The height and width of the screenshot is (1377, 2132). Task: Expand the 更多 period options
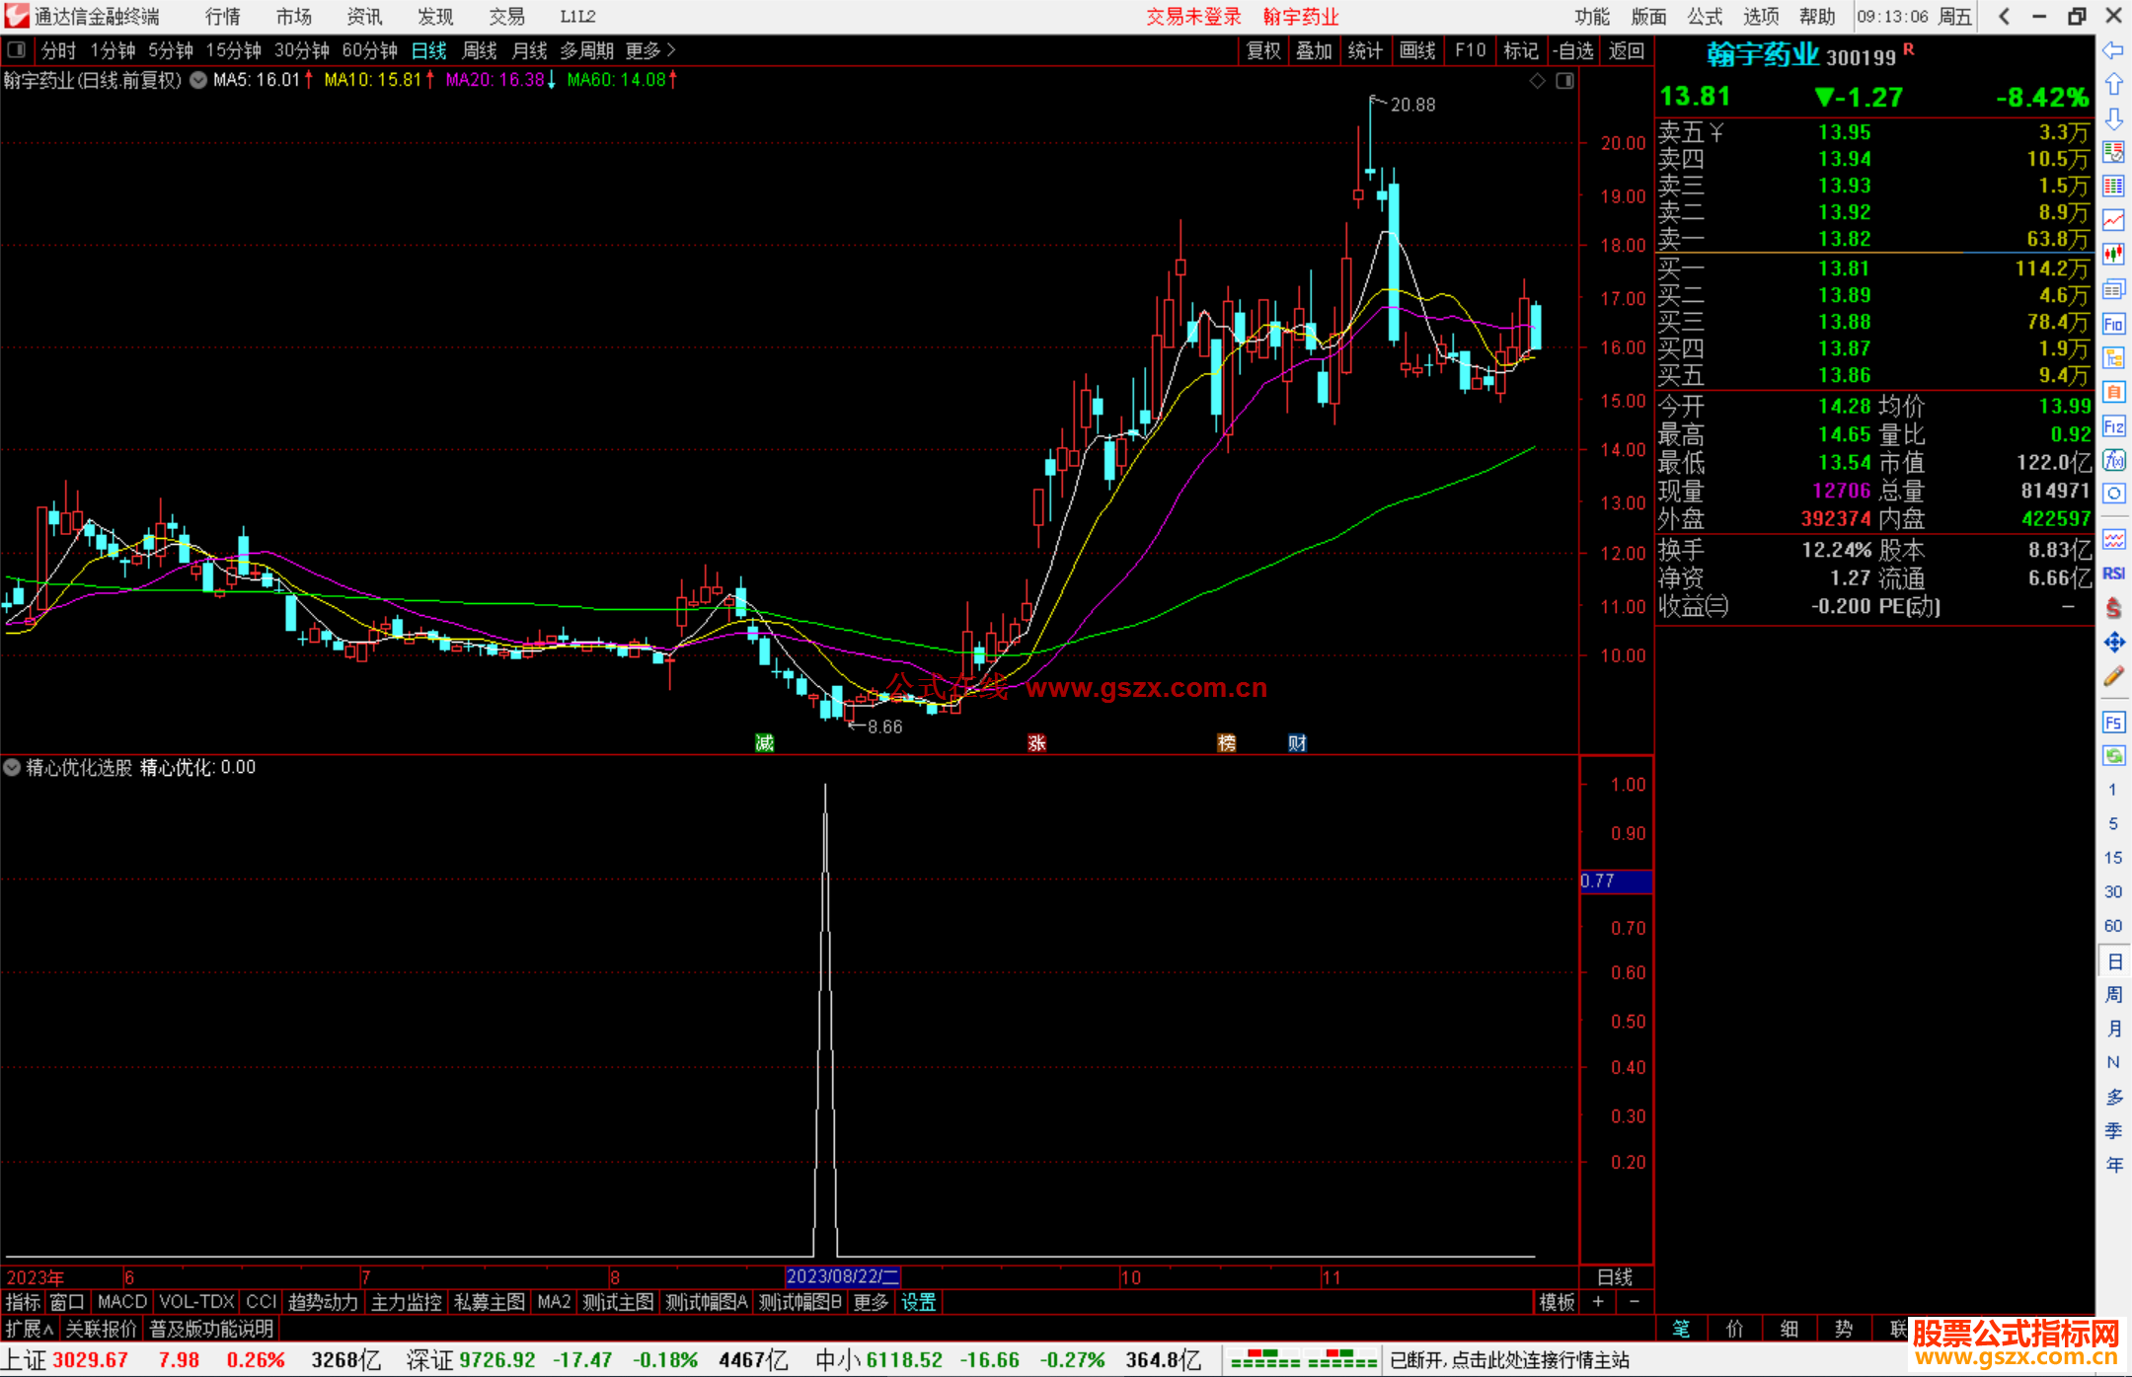[x=649, y=50]
